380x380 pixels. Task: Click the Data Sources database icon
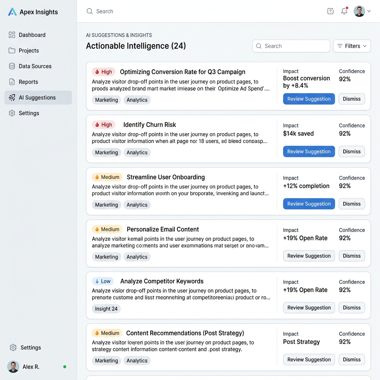point(12,66)
